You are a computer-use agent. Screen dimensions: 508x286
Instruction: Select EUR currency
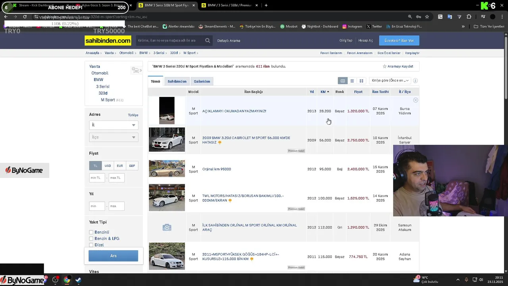pos(120,166)
